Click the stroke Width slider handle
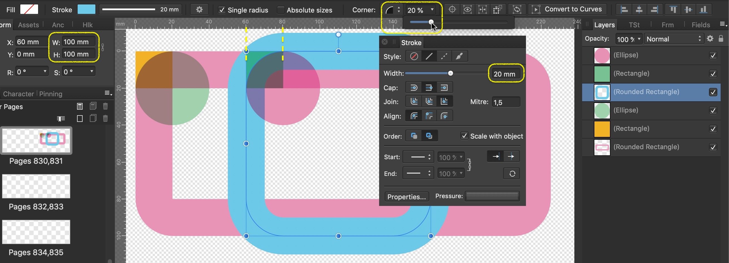 [450, 73]
